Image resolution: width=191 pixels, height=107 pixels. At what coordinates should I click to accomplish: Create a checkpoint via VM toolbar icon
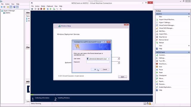(x=54, y=9)
